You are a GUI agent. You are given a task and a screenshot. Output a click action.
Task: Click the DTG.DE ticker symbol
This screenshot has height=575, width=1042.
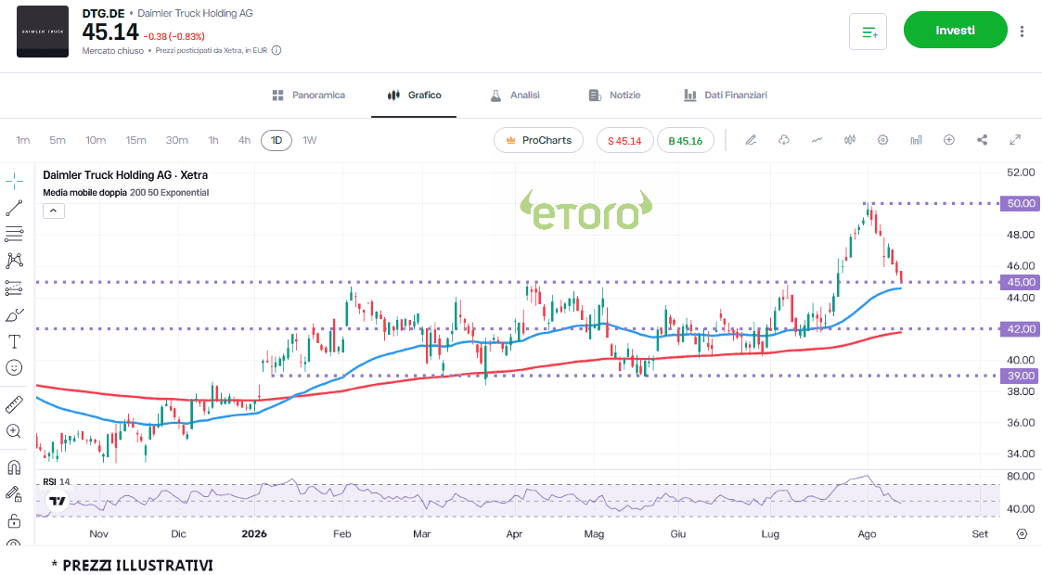[103, 13]
